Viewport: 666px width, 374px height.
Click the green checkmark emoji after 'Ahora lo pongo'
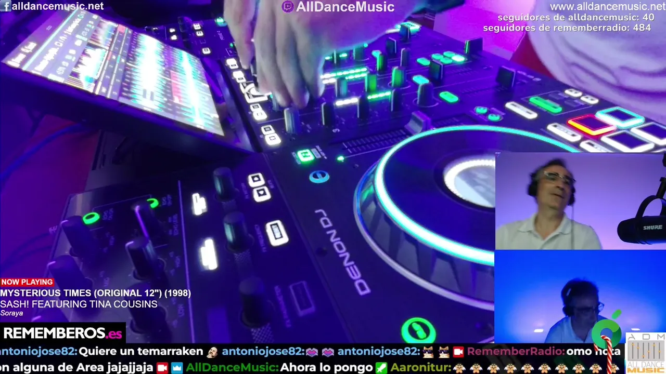[381, 368]
